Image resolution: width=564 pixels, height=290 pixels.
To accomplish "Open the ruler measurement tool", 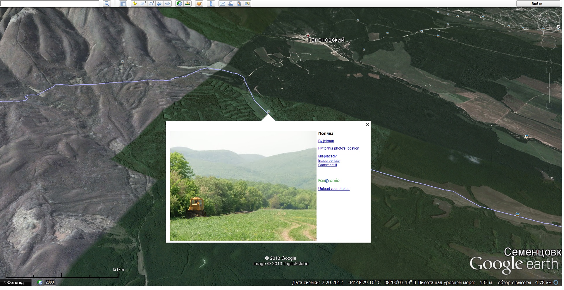I will pyautogui.click(x=211, y=4).
